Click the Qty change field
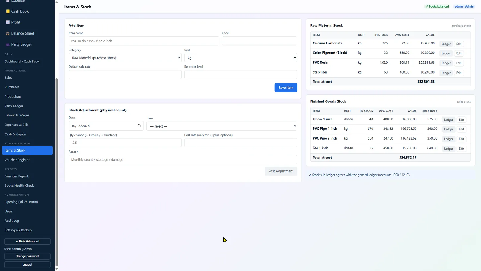Viewport: 481px width, 271px height. [x=125, y=143]
